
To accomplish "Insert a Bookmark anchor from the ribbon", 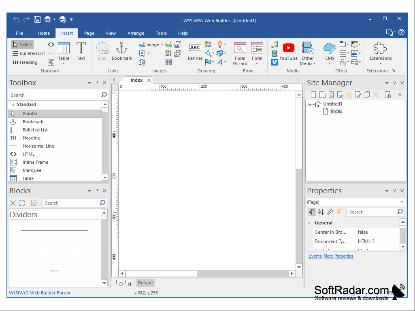I will click(122, 51).
